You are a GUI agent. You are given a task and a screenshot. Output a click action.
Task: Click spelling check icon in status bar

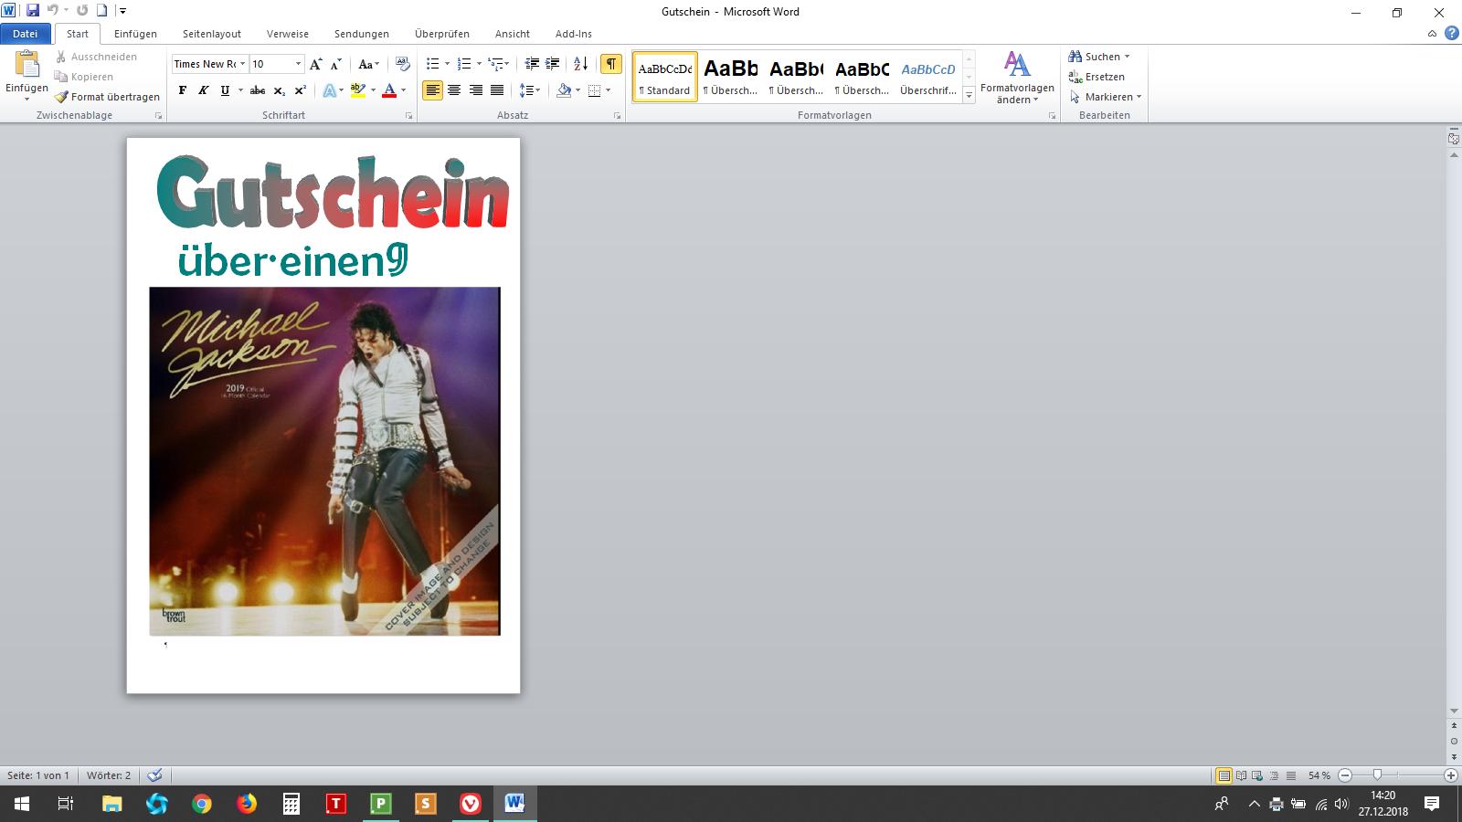(154, 775)
